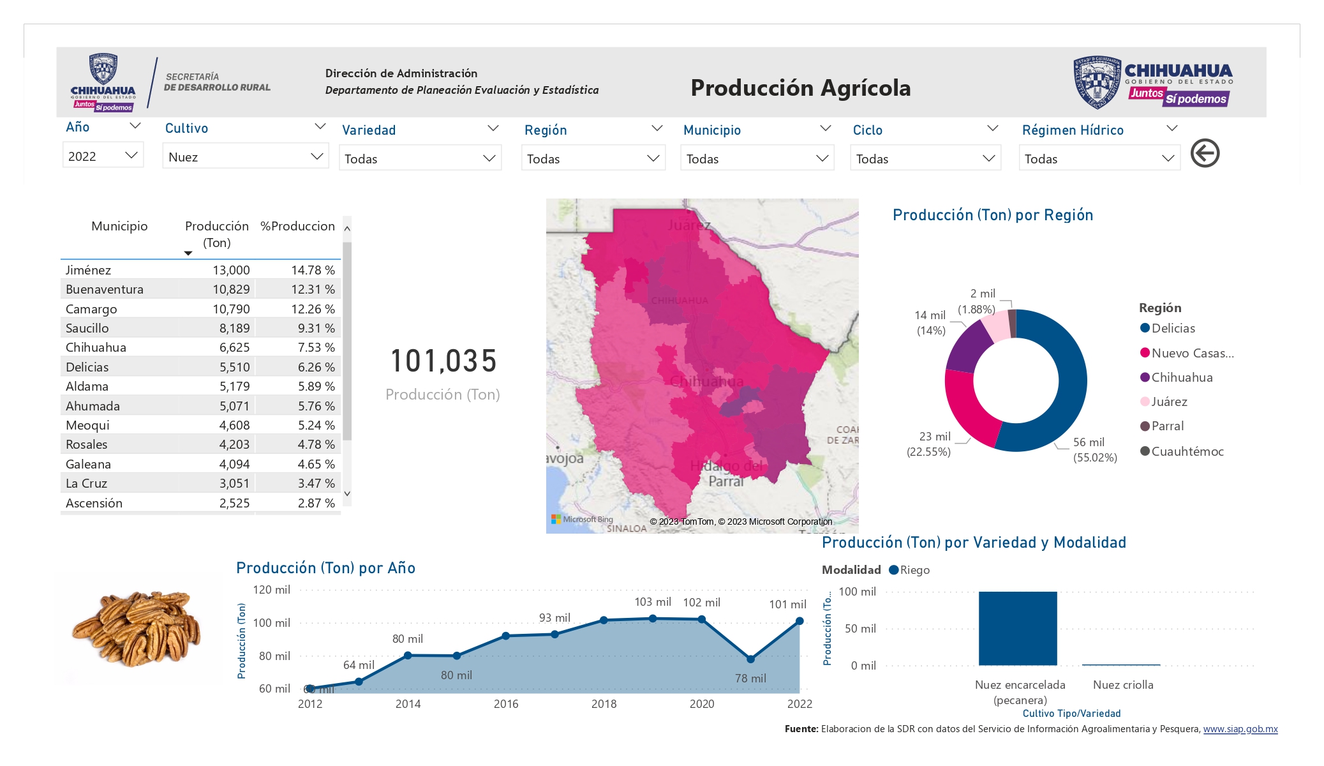The width and height of the screenshot is (1324, 766).
Task: Collapse the Variedad filter header chevron
Action: coord(493,128)
